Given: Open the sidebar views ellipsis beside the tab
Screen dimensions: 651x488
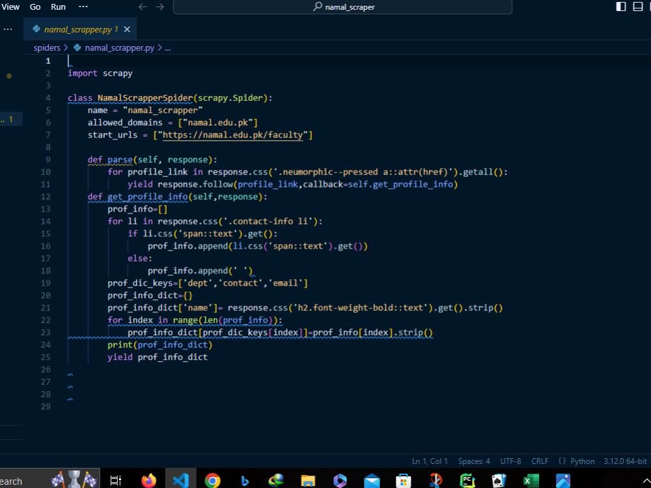Looking at the screenshot, I should 8,29.
